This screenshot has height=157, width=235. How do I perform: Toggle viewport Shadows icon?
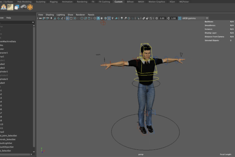(x=116, y=18)
